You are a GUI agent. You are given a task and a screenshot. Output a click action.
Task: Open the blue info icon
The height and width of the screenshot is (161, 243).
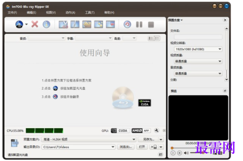tap(47, 24)
